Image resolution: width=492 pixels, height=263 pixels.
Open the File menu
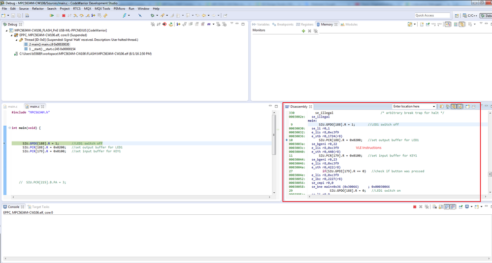(4, 9)
